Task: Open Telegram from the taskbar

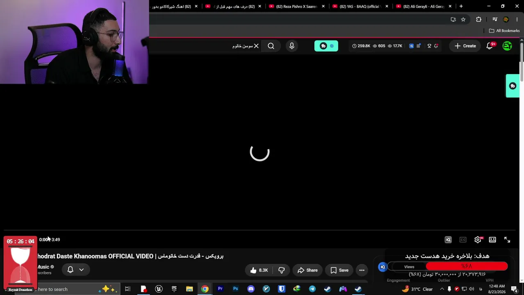Action: click(x=312, y=289)
